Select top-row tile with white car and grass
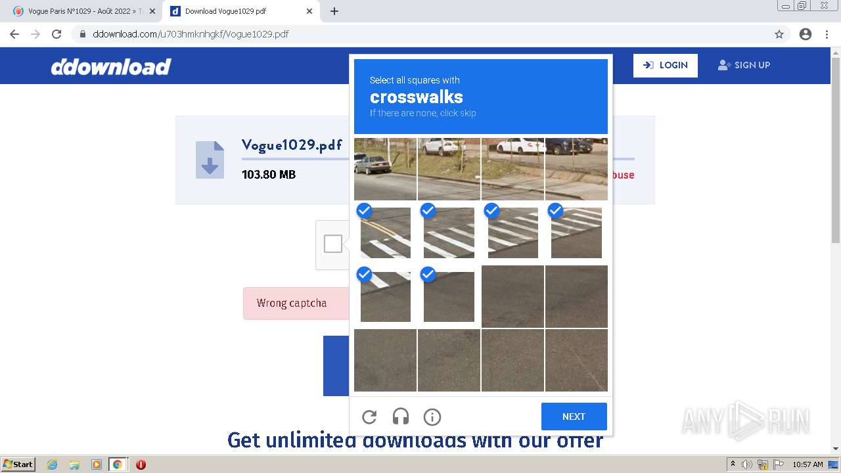 coord(449,169)
